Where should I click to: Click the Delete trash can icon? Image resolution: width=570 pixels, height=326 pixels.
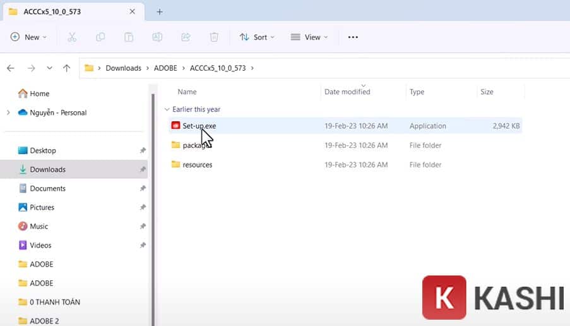tap(214, 37)
